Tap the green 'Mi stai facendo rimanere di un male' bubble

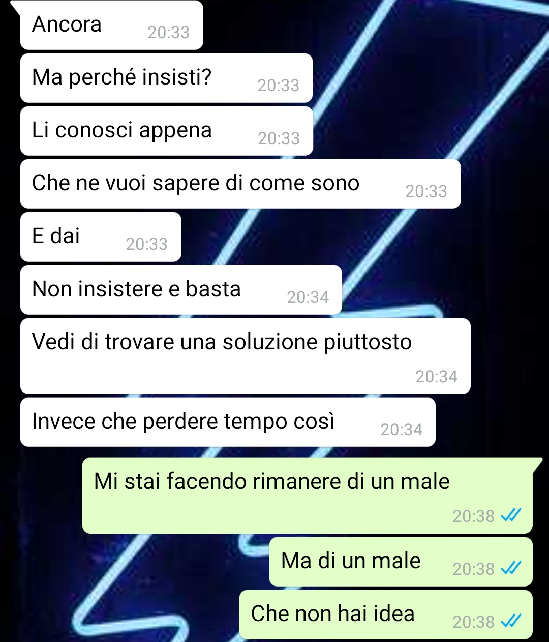(308, 495)
